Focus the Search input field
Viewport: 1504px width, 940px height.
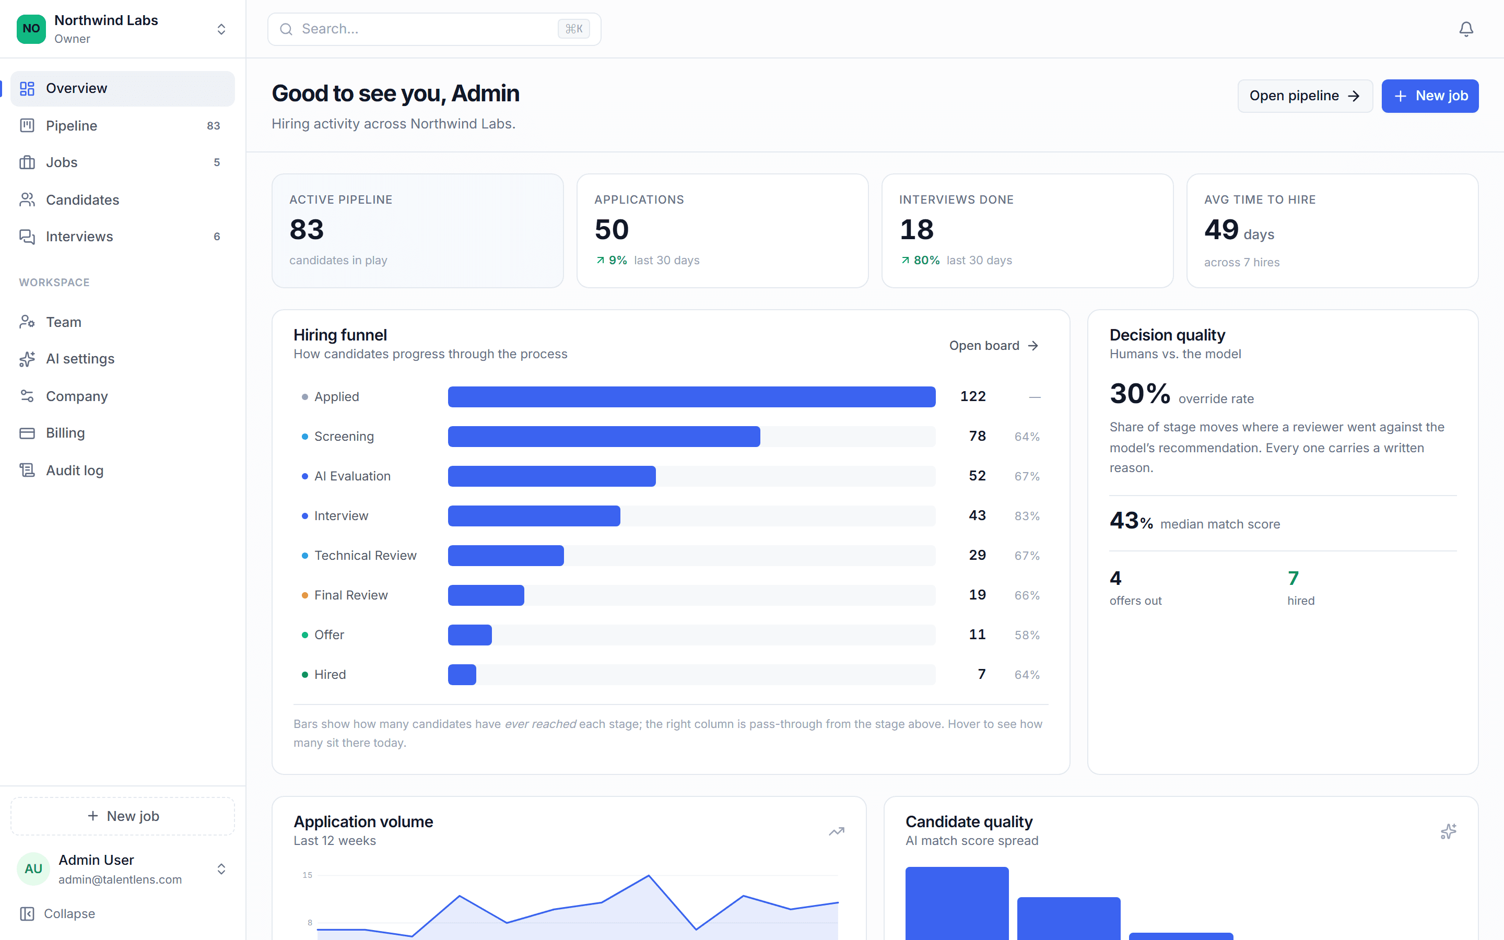pos(434,29)
